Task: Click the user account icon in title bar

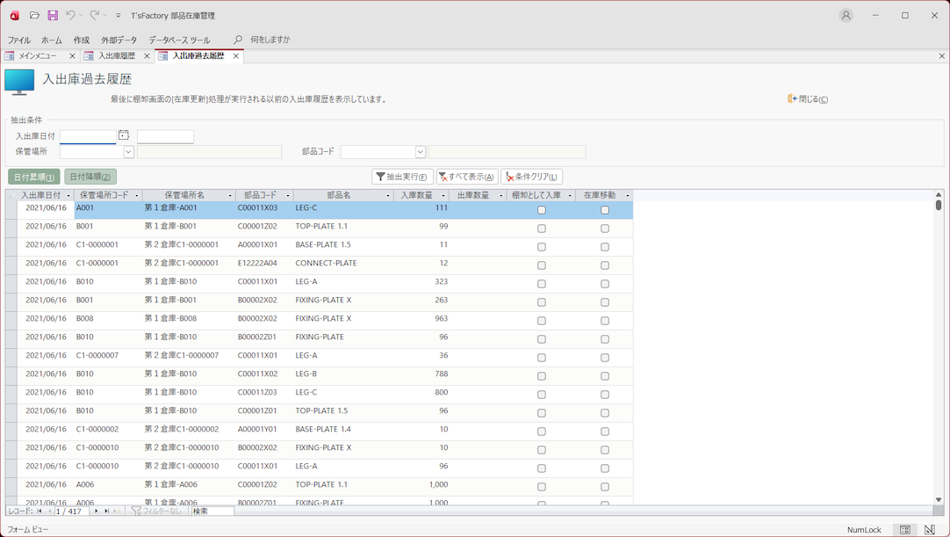Action: pyautogui.click(x=846, y=15)
